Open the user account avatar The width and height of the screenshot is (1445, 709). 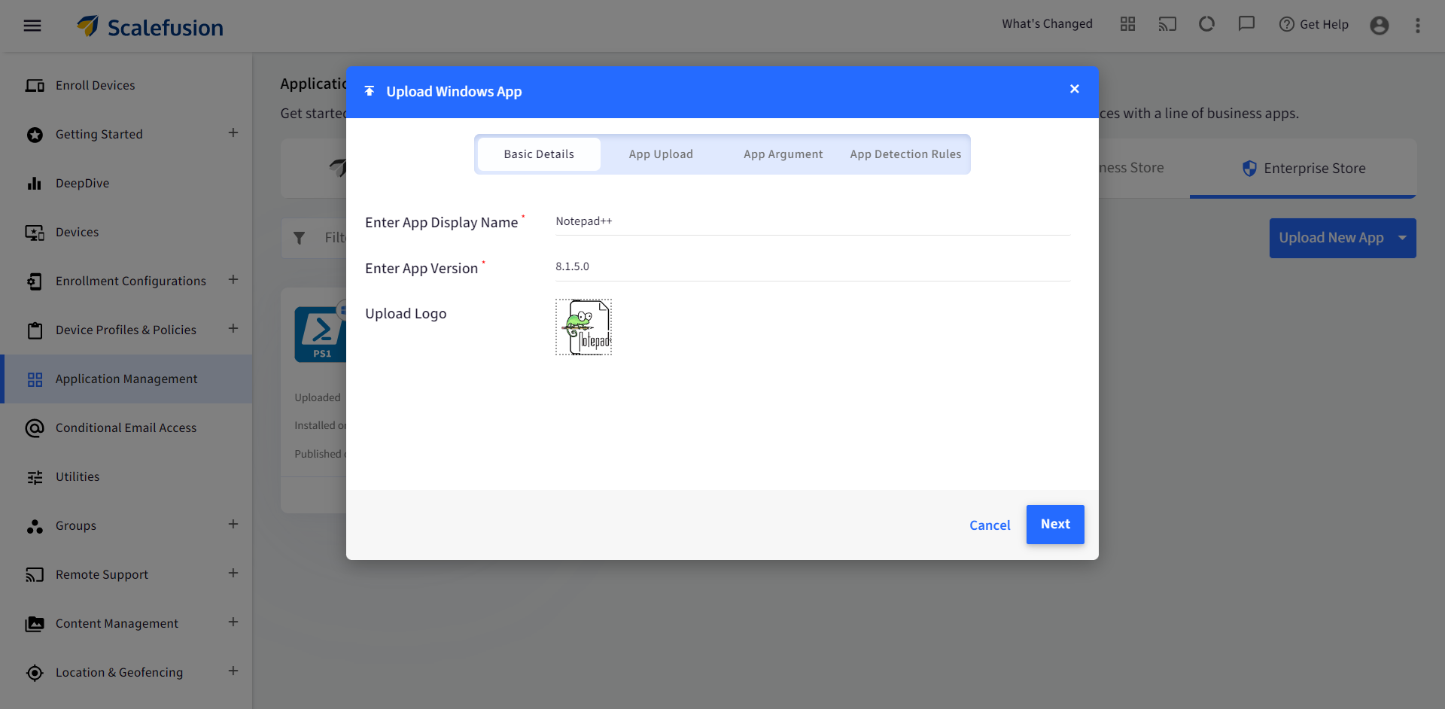[1380, 25]
